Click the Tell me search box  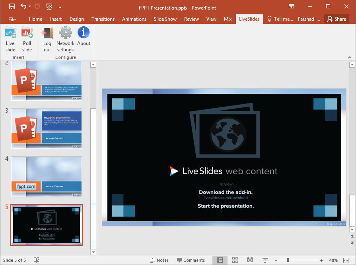point(280,19)
